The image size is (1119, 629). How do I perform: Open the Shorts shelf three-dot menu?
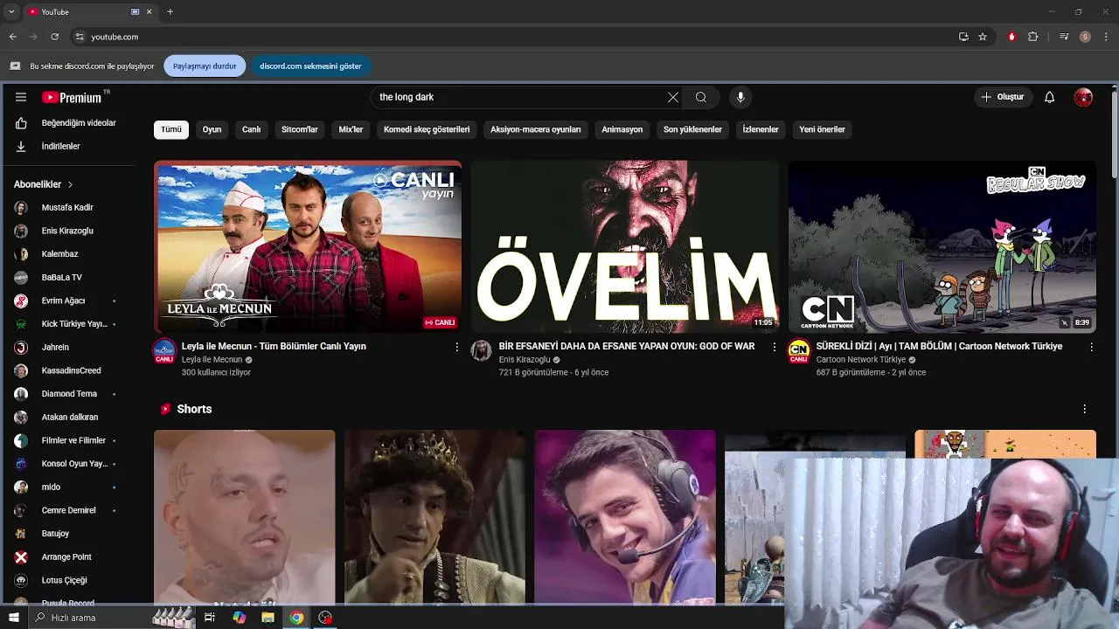1085,409
